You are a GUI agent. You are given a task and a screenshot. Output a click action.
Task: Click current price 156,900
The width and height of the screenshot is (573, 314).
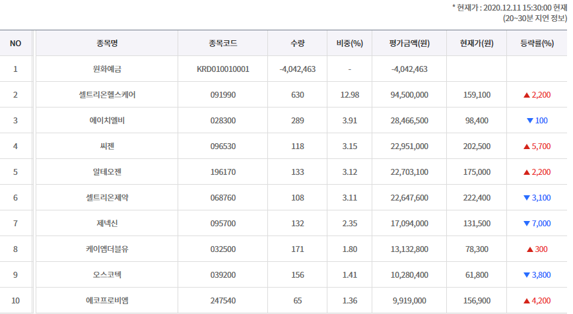(477, 301)
